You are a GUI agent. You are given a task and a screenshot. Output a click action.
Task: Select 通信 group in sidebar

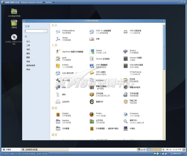coord(28,53)
